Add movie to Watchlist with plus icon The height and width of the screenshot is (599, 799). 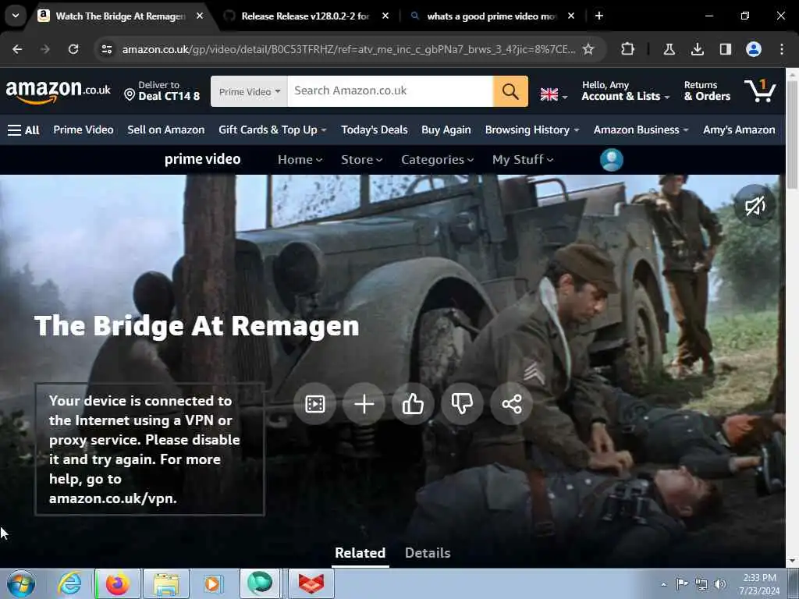[x=364, y=404]
